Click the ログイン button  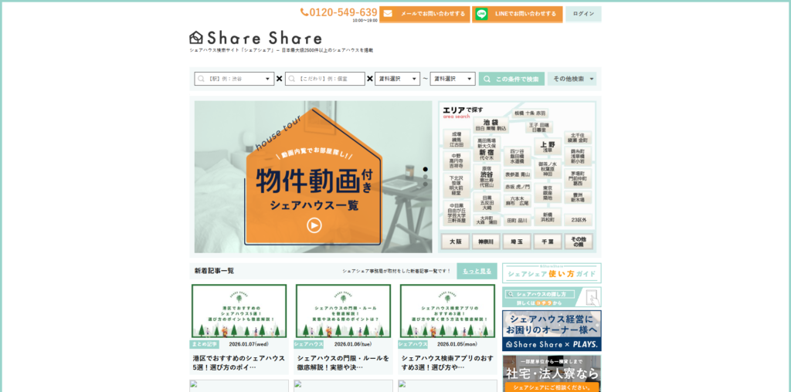pyautogui.click(x=583, y=14)
